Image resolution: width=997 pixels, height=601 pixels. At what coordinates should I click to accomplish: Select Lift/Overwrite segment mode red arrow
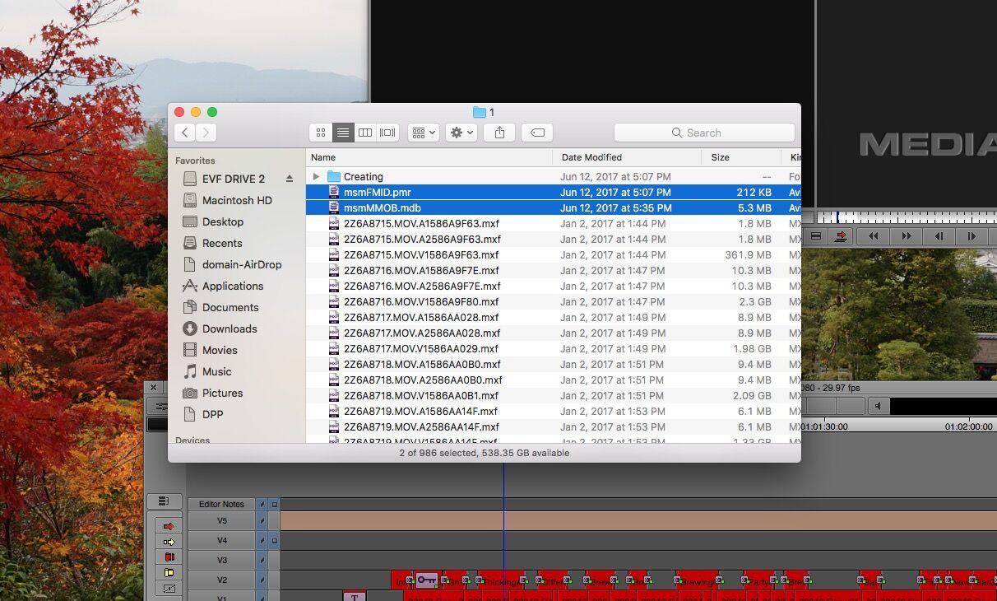point(169,526)
